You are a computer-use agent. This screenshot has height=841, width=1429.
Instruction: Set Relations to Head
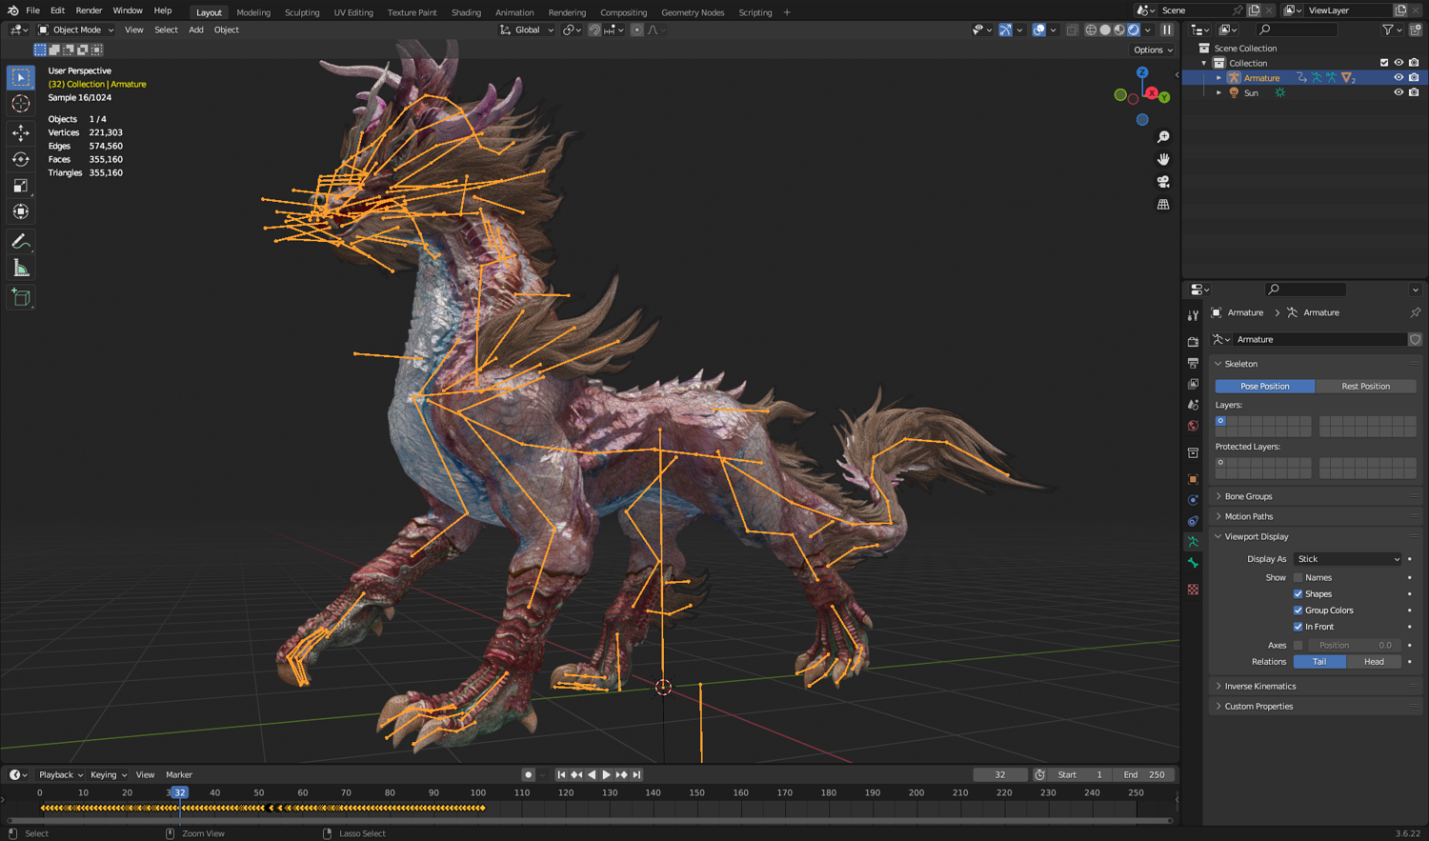[x=1374, y=662]
